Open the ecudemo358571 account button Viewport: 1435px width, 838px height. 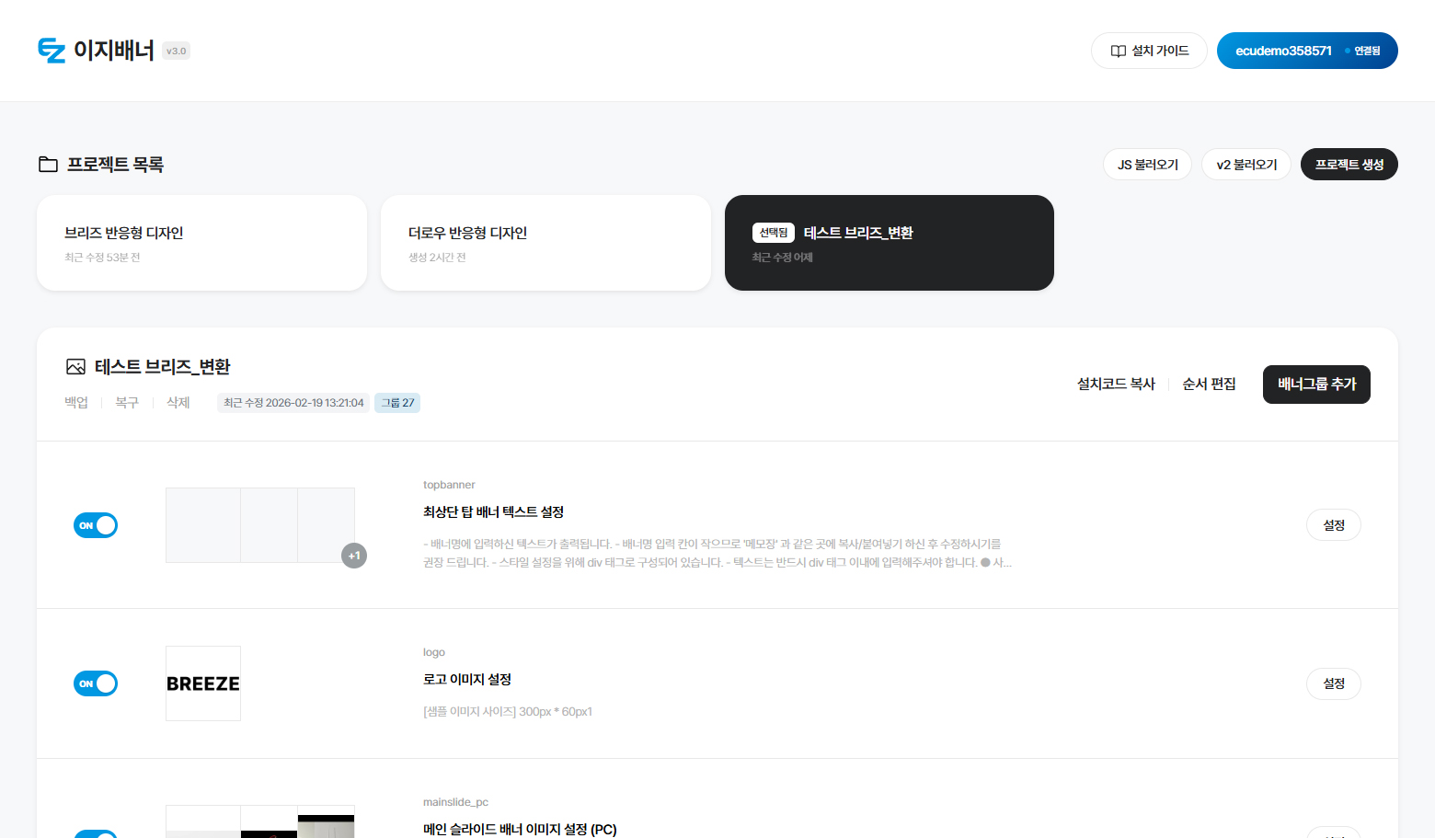1306,51
